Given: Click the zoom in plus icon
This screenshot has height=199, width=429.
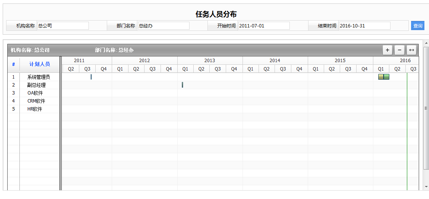Looking at the screenshot, I should point(387,50).
